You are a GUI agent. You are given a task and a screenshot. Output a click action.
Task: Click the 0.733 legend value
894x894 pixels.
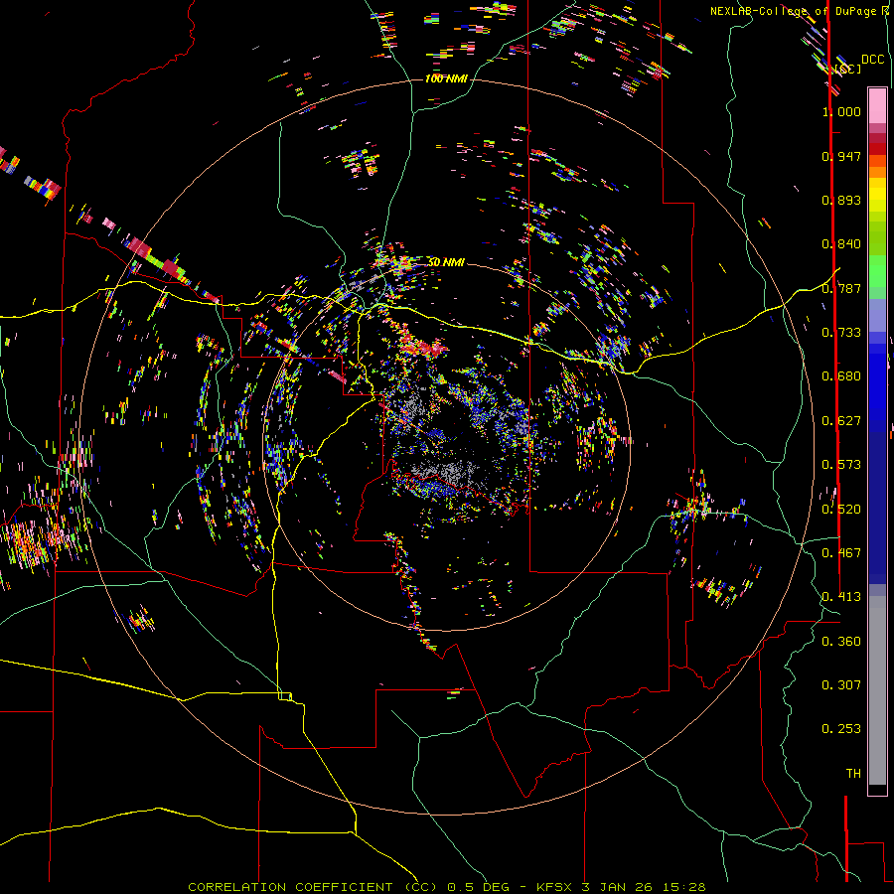coord(841,333)
